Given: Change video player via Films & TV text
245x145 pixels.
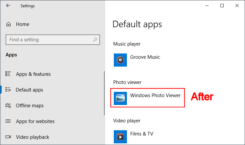Looking at the screenshot, I should [141, 134].
